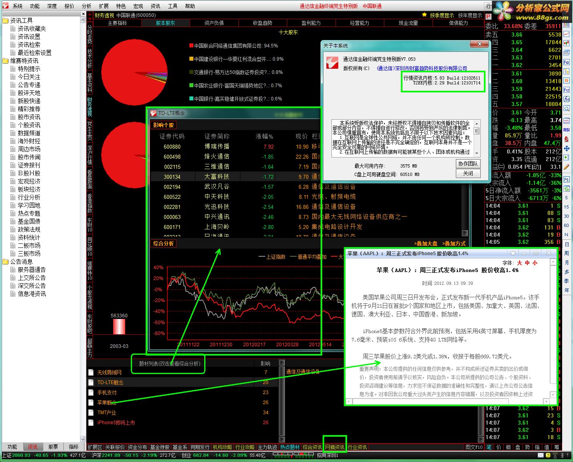Click the document icon beside 手机支付
The image size is (573, 462).
coord(91,392)
